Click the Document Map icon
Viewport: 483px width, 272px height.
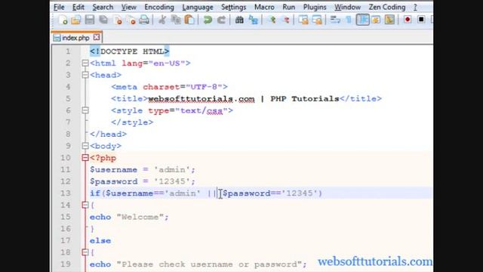[389, 20]
